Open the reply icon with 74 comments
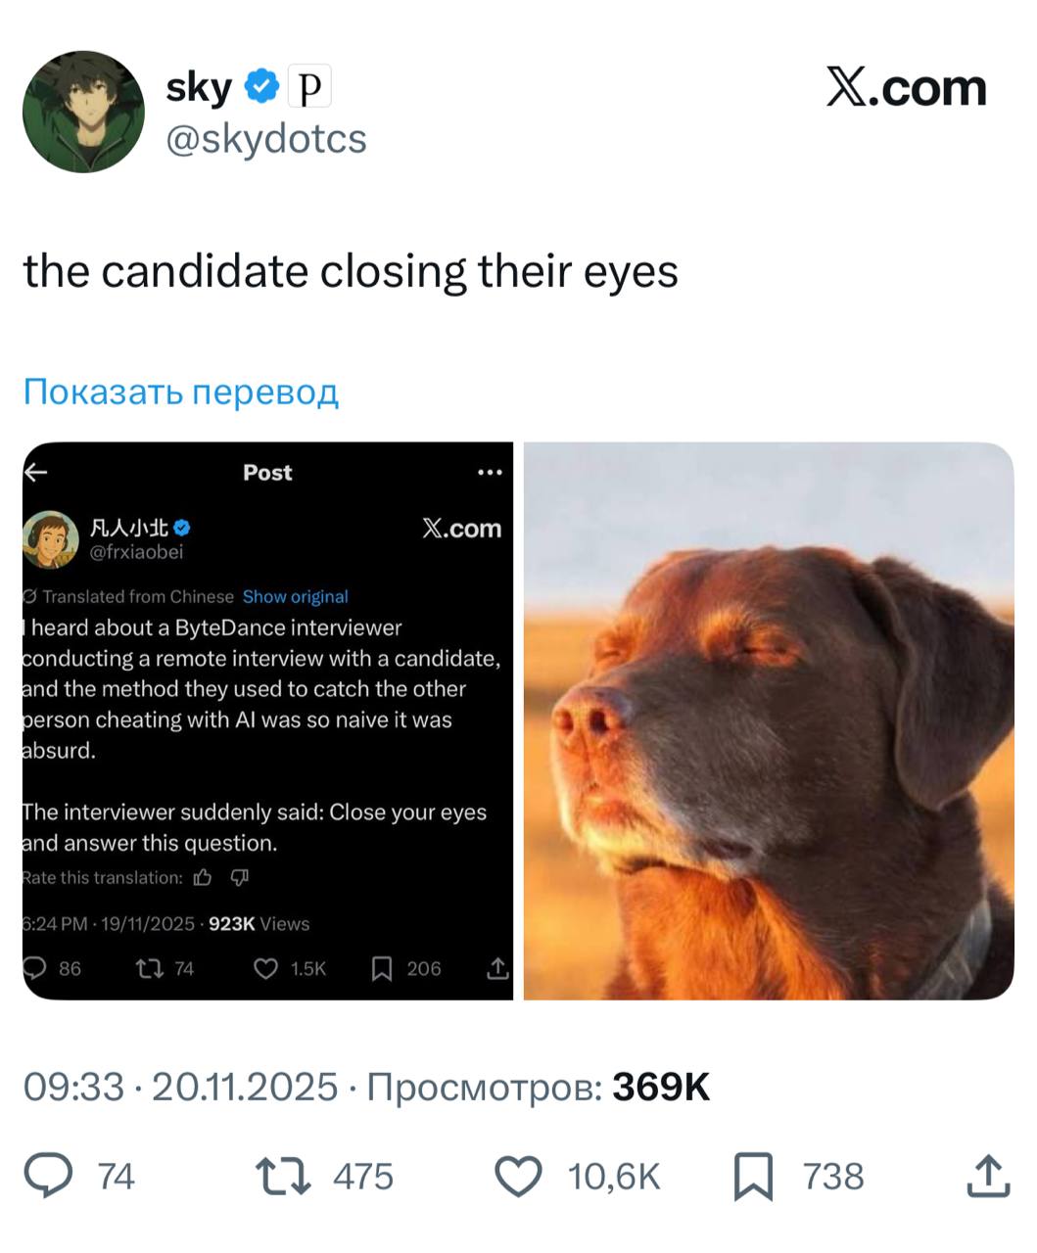Viewport: 1037px width, 1253px height. [48, 1176]
